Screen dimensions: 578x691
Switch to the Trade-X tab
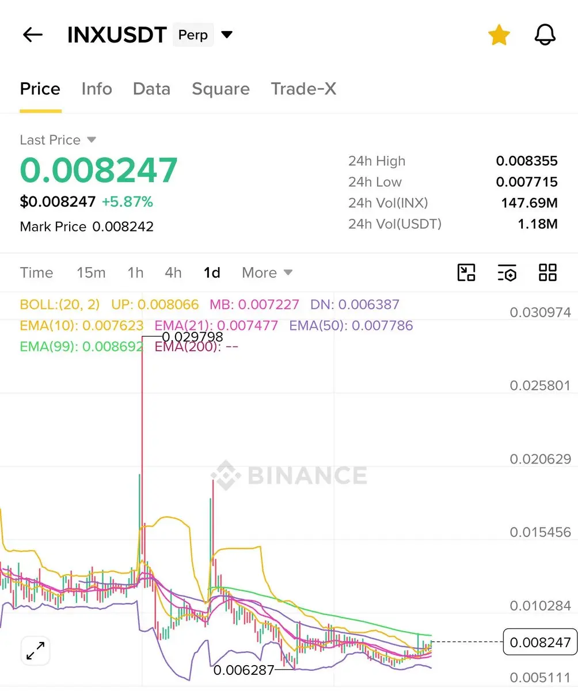pyautogui.click(x=303, y=89)
